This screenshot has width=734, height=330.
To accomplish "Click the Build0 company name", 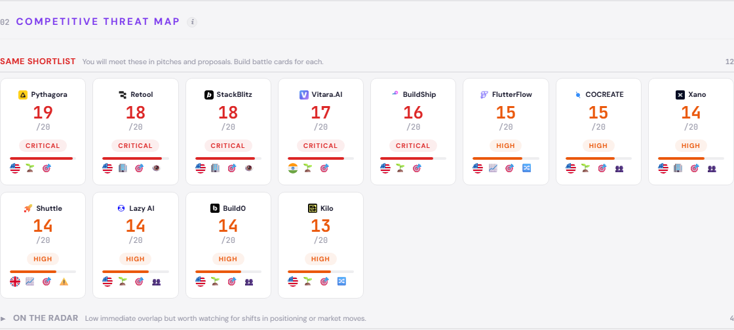I will (x=234, y=208).
